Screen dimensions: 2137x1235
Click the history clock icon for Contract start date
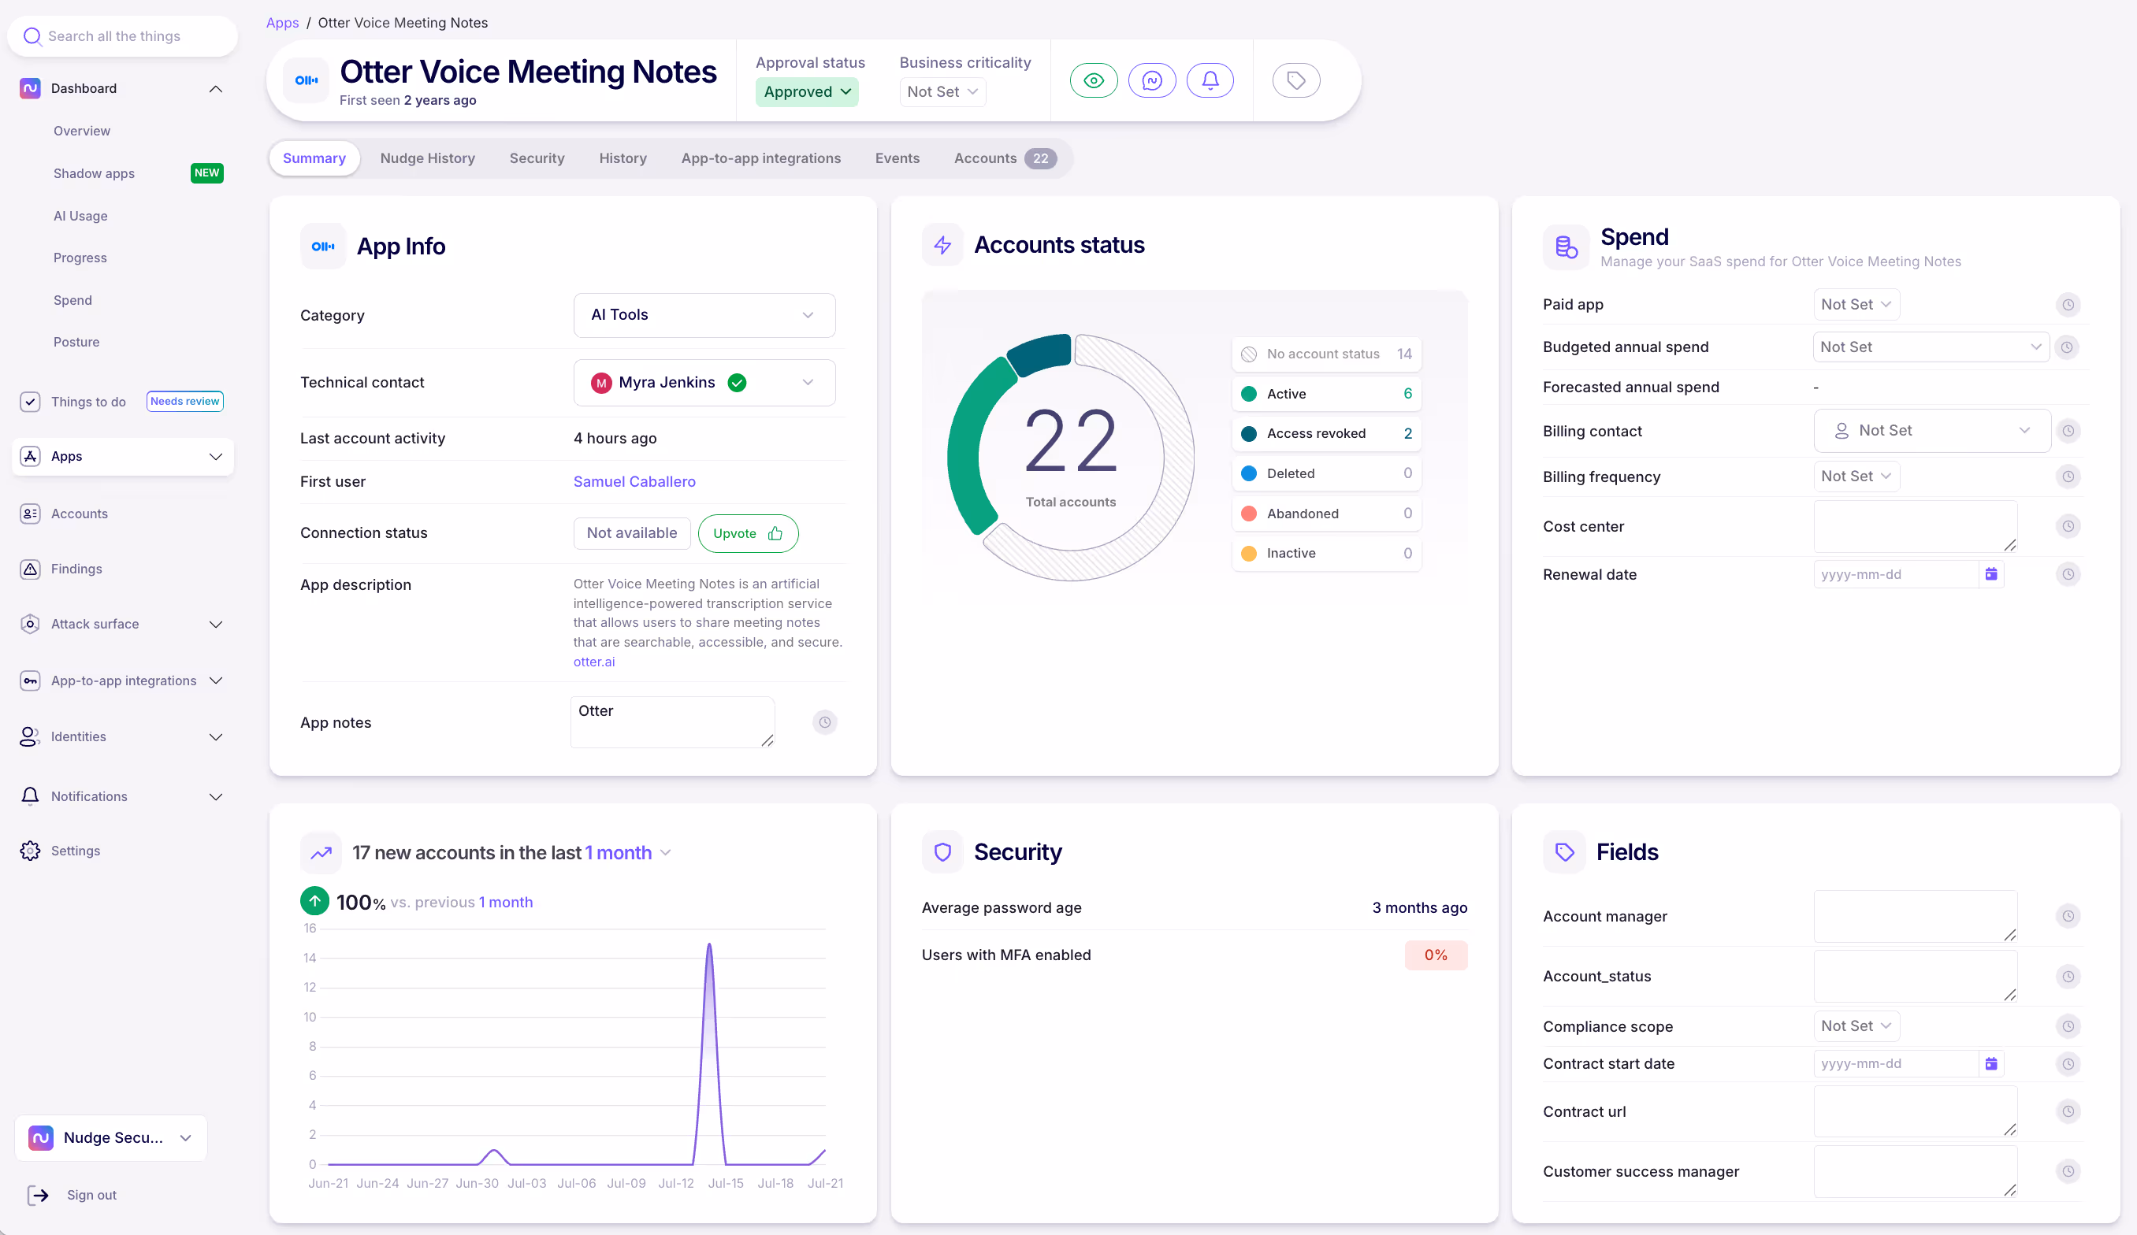coord(2068,1064)
